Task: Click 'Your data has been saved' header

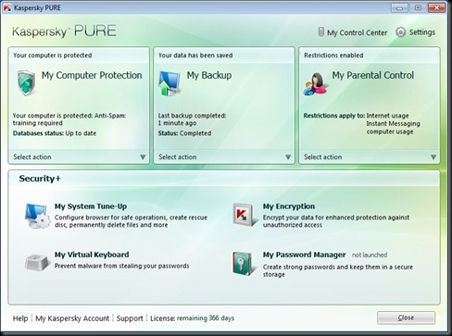Action: [195, 56]
